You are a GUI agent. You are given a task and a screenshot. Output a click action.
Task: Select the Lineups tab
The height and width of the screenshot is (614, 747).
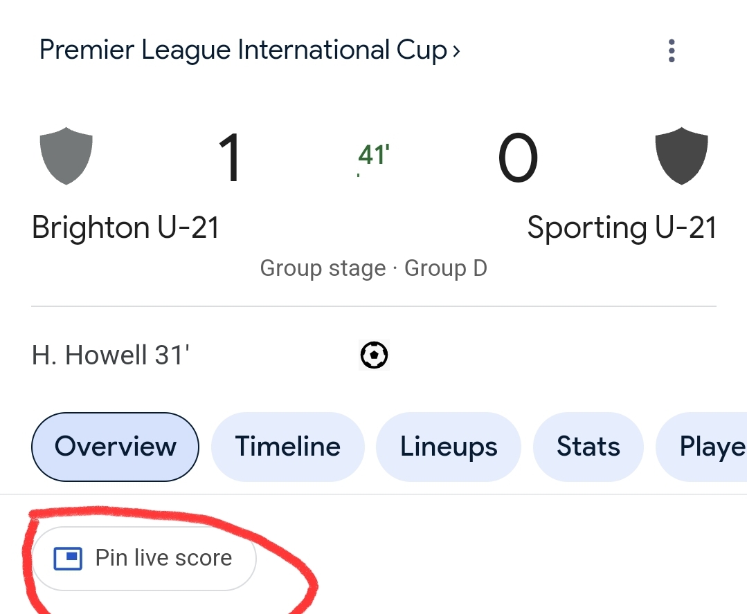click(449, 447)
